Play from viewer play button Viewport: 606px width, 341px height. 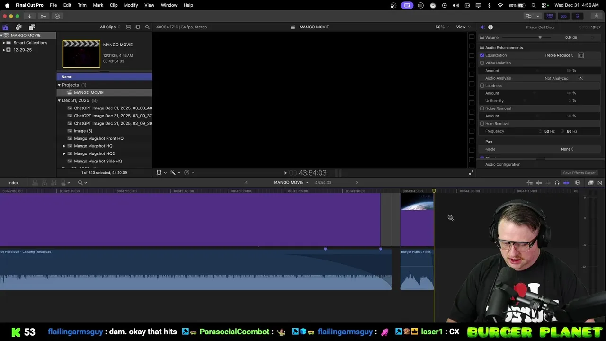click(x=285, y=173)
